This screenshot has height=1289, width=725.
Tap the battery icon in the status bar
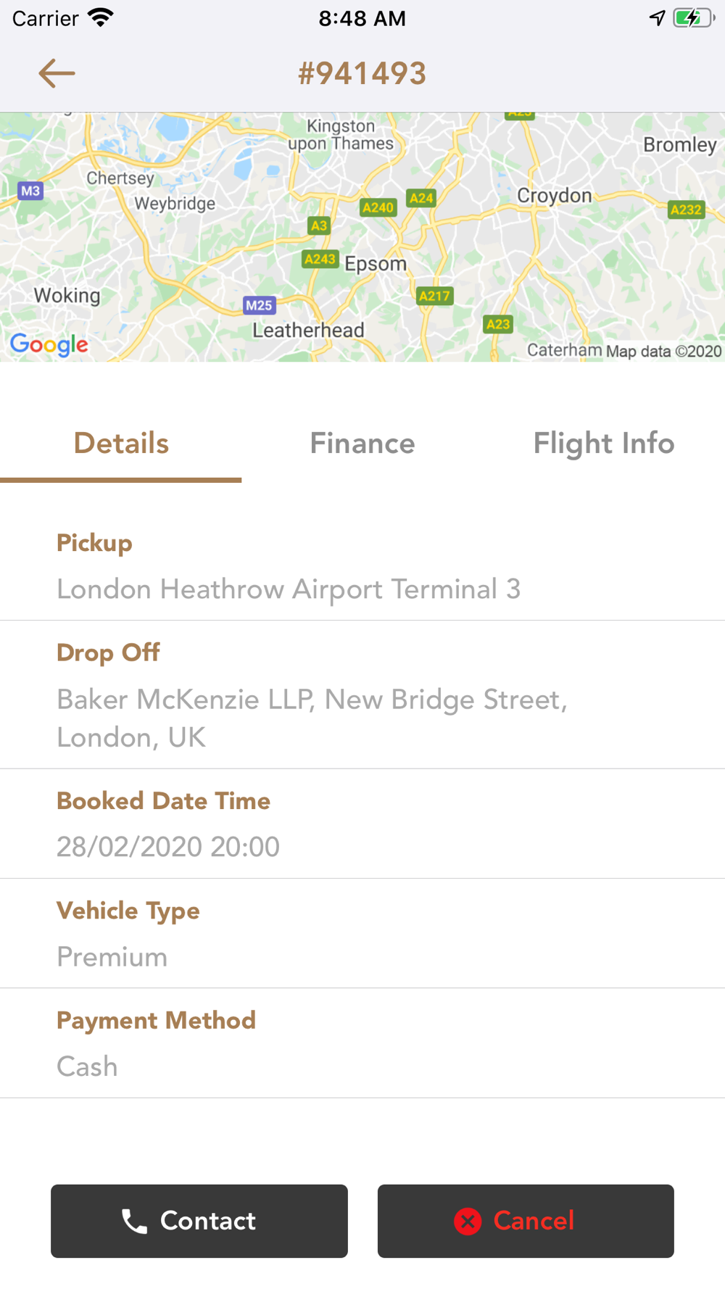pos(693,17)
